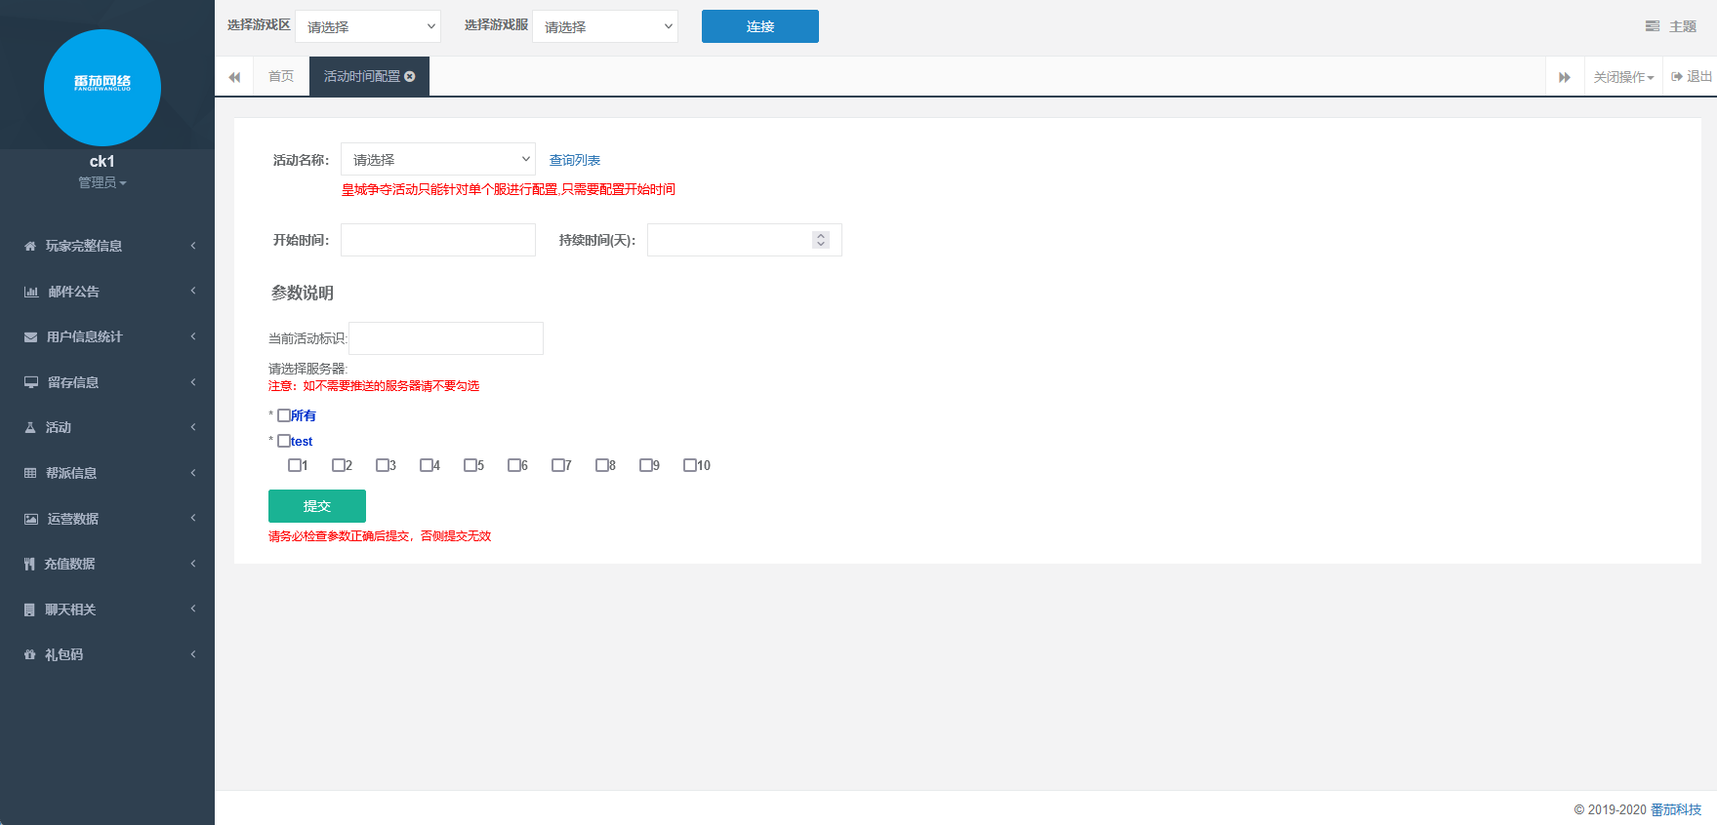This screenshot has height=825, width=1717.
Task: Click the cutlery icon beside 充值数据
Action: pos(29,564)
